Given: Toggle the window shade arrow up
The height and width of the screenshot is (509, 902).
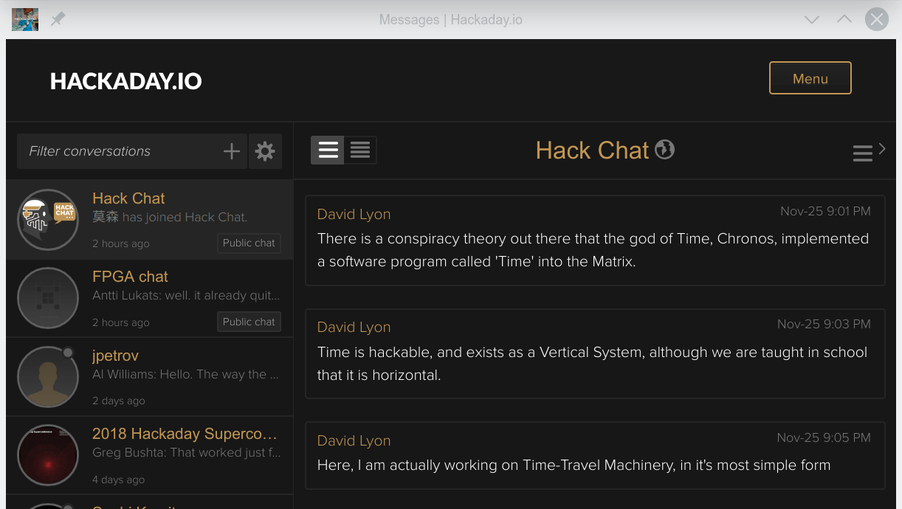Looking at the screenshot, I should pos(844,19).
